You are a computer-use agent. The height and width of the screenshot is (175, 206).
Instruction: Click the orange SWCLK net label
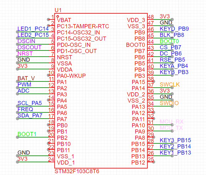[x=170, y=85]
